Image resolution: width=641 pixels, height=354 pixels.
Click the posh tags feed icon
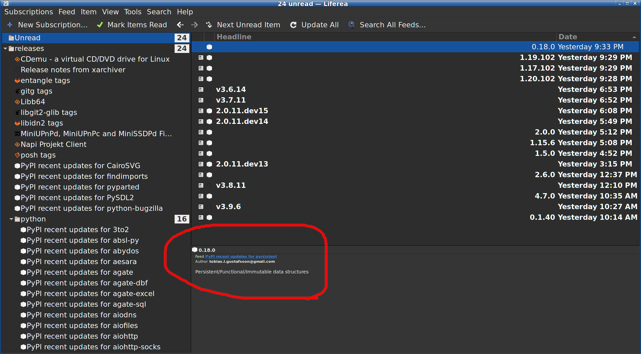tap(17, 155)
